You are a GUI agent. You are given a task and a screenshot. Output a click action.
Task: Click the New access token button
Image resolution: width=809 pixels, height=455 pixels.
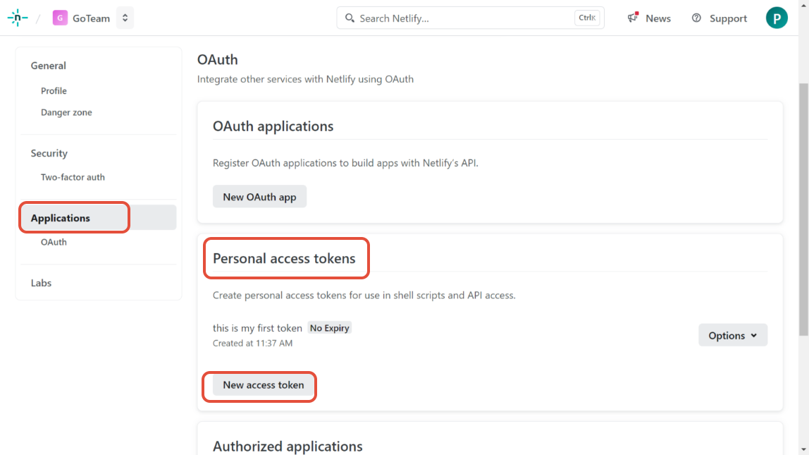click(264, 385)
